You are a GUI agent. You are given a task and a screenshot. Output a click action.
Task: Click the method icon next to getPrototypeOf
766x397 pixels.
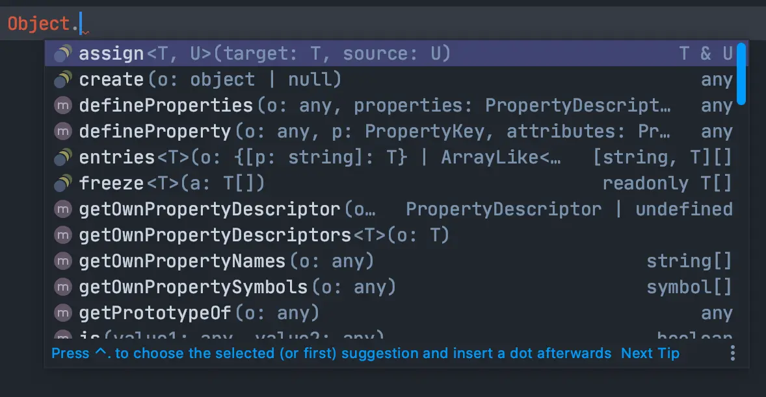[62, 313]
